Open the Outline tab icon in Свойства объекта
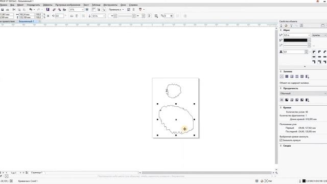The height and width of the screenshot is (184, 327). click(281, 26)
